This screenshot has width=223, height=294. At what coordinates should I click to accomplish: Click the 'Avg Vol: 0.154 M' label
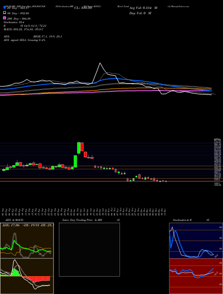(x=143, y=8)
